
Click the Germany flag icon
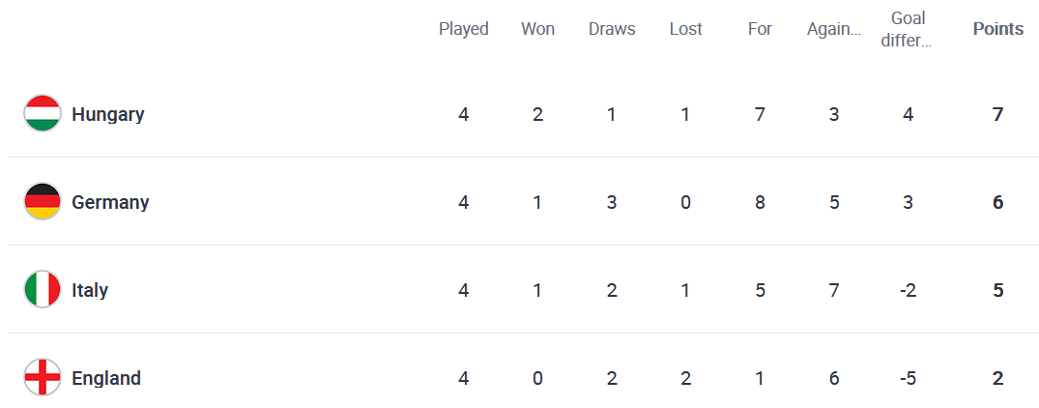point(43,202)
